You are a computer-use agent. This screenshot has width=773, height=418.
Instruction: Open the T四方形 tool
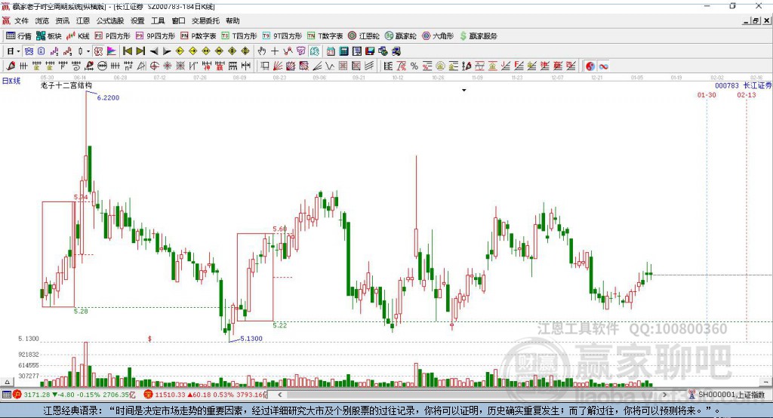click(x=239, y=36)
